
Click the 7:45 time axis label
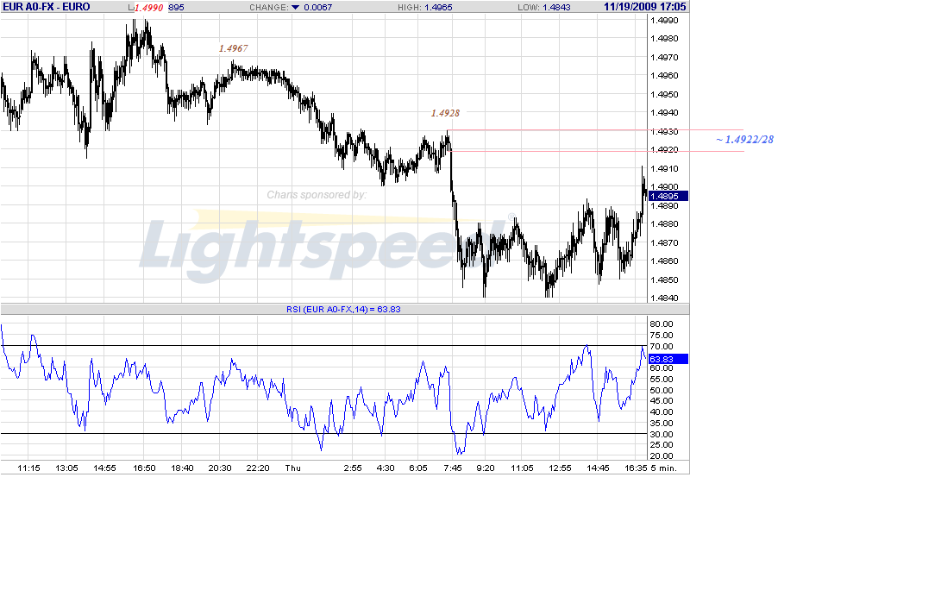click(453, 468)
